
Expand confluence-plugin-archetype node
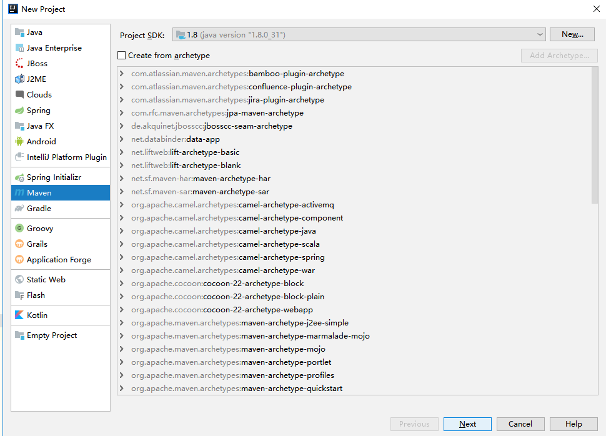(x=122, y=87)
